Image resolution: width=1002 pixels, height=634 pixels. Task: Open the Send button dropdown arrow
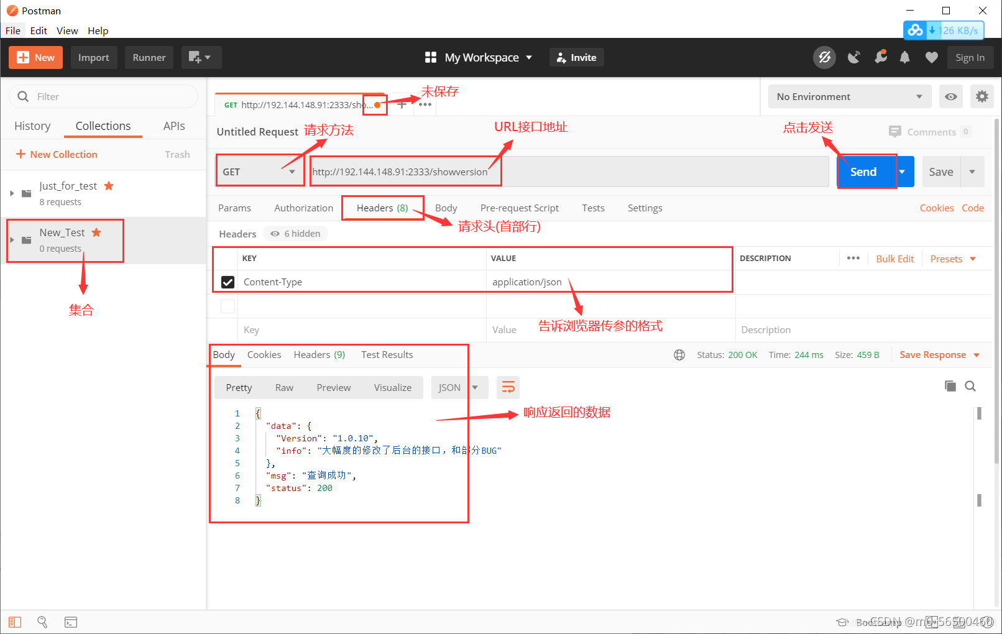[x=903, y=172]
